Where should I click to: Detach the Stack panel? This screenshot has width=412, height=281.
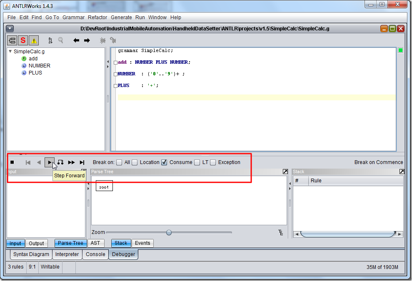pos(402,172)
